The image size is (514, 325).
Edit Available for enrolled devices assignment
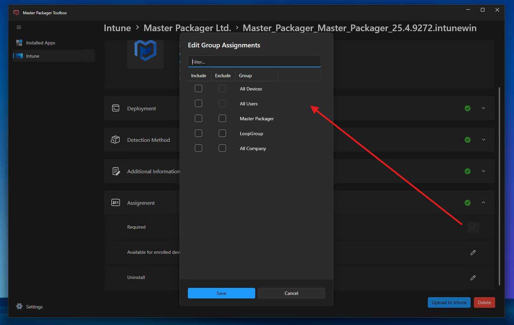[x=473, y=252]
